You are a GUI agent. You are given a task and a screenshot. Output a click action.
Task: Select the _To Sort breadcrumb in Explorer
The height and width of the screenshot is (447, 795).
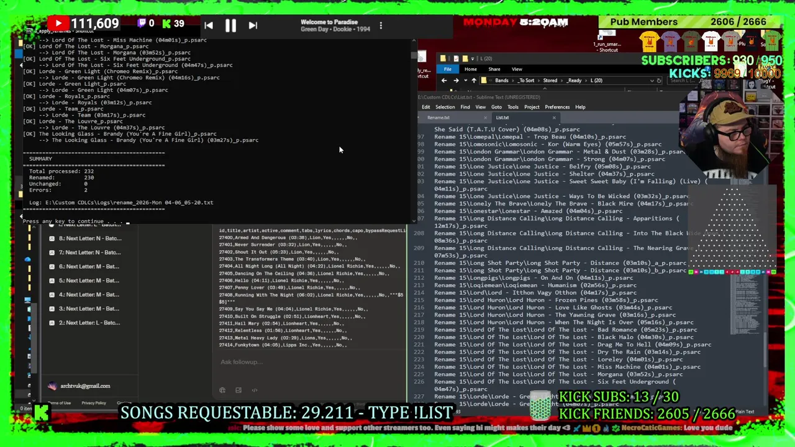(525, 81)
